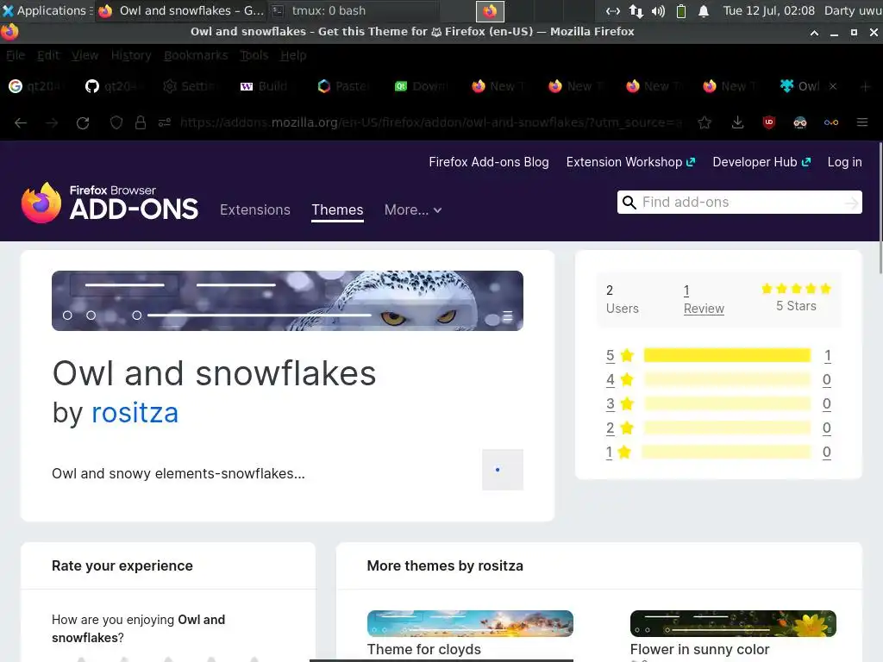Screen dimensions: 883x662
Task: Click the ethernet arrows tray icon
Action: tap(613, 10)
